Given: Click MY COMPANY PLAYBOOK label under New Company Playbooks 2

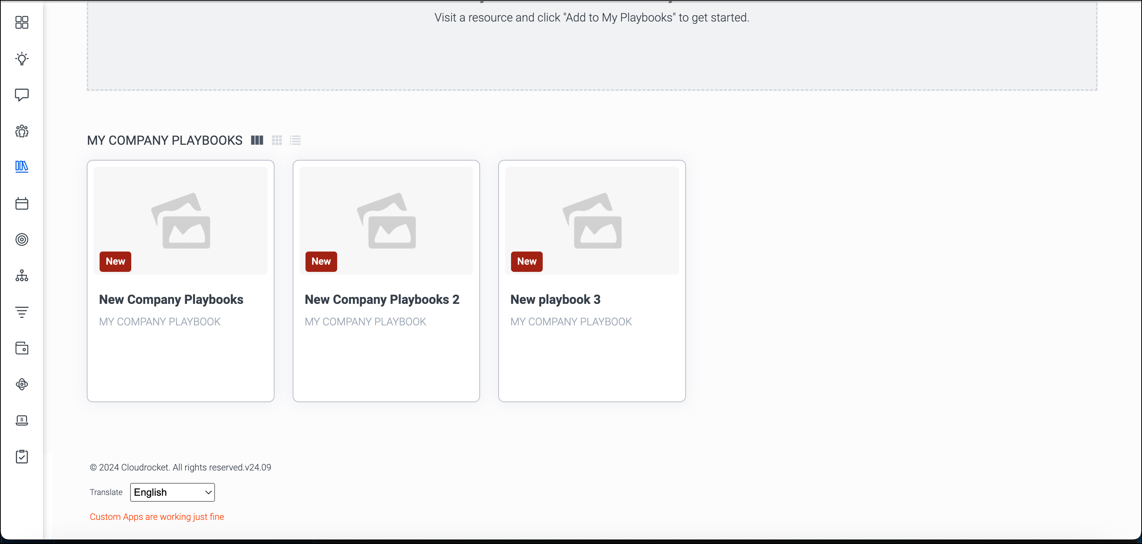Looking at the screenshot, I should (x=365, y=322).
